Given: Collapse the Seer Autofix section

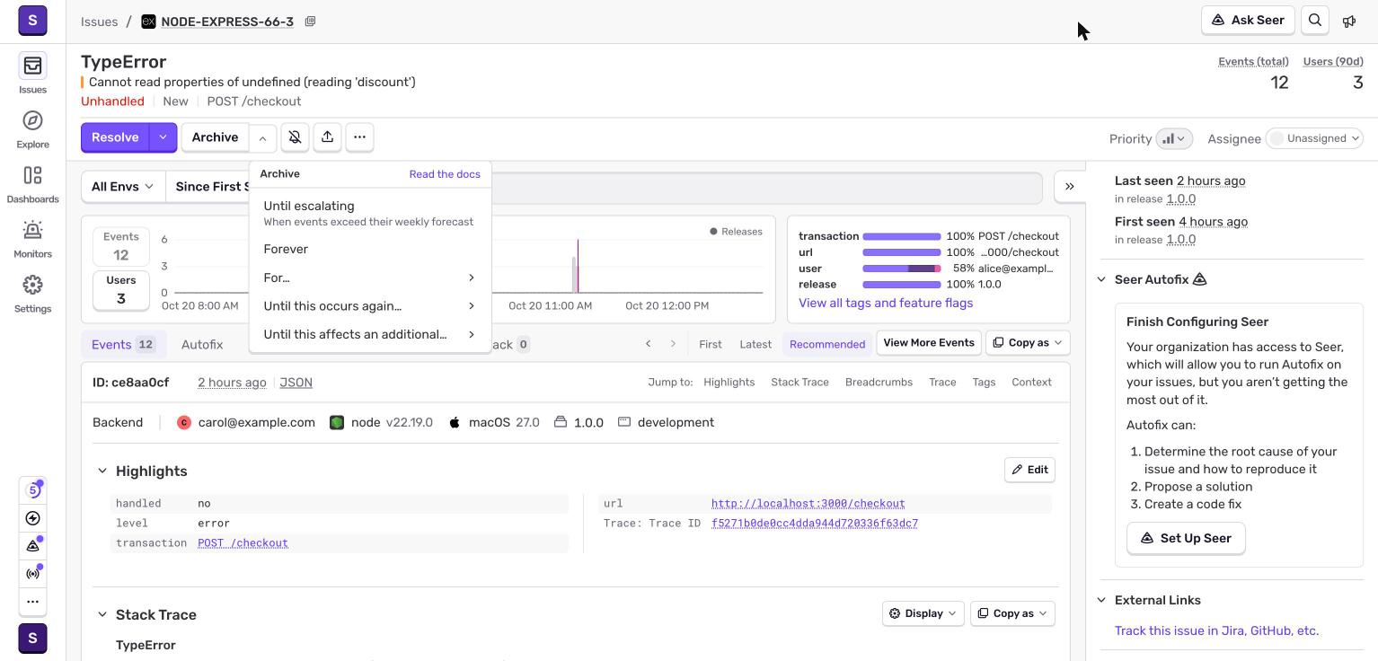Looking at the screenshot, I should (x=1101, y=279).
